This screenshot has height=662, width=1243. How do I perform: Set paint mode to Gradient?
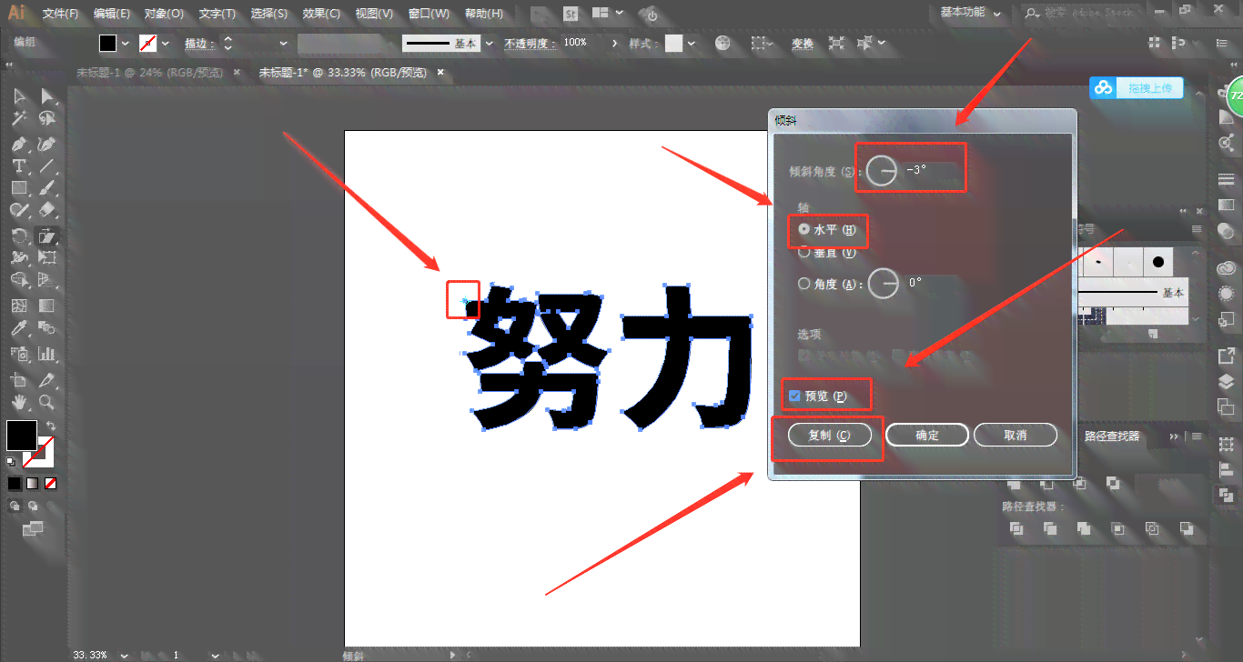click(32, 484)
